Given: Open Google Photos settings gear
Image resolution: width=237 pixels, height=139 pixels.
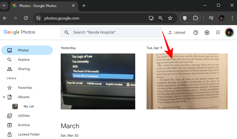Looking at the screenshot, I should pos(207,32).
